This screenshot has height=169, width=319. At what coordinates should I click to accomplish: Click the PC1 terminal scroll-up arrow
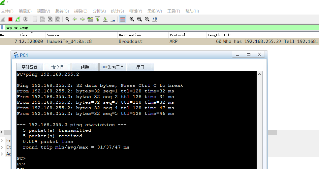pos(259,74)
